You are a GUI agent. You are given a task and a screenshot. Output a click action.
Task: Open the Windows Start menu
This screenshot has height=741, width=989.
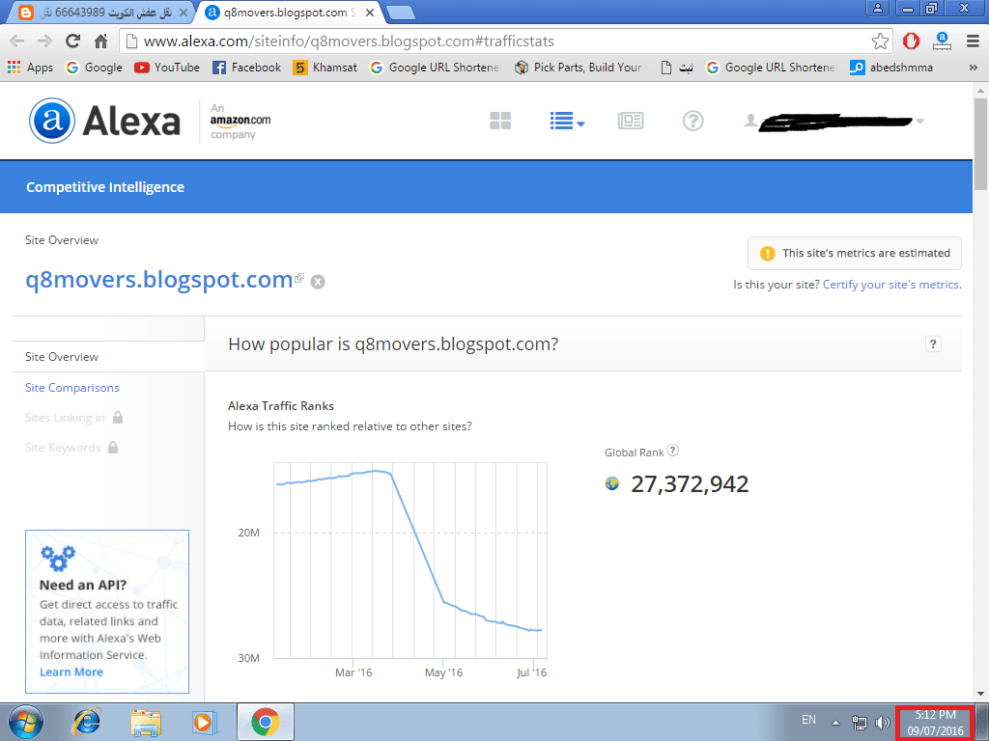point(26,722)
